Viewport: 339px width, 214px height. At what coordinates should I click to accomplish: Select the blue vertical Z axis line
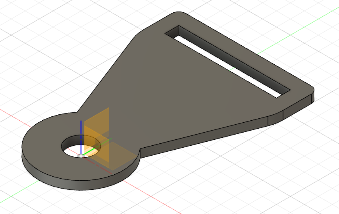tap(81, 137)
